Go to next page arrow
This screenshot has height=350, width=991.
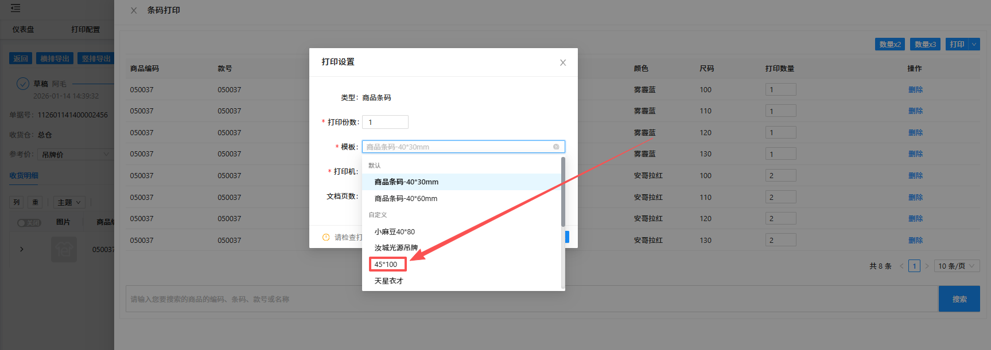(x=927, y=266)
